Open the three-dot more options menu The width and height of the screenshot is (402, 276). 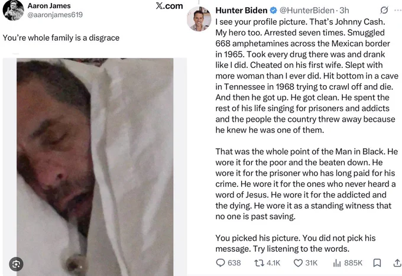(x=398, y=10)
